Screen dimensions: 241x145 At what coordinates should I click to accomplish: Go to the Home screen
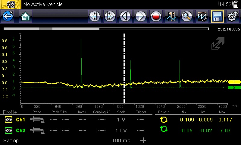click(26, 16)
